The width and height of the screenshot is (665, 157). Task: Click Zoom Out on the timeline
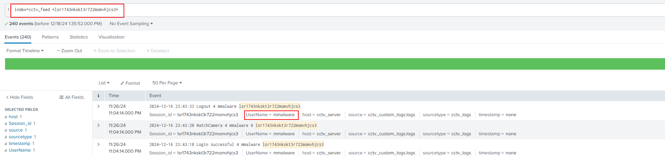tap(69, 51)
